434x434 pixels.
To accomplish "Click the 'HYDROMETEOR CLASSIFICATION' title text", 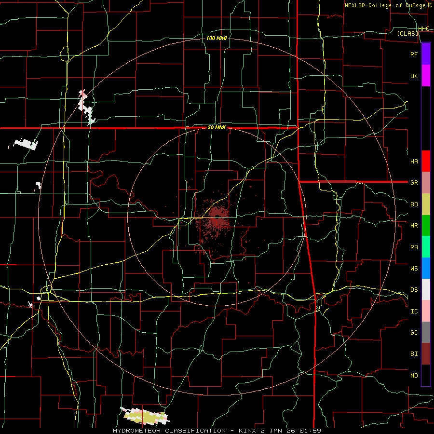I will click(x=169, y=431).
